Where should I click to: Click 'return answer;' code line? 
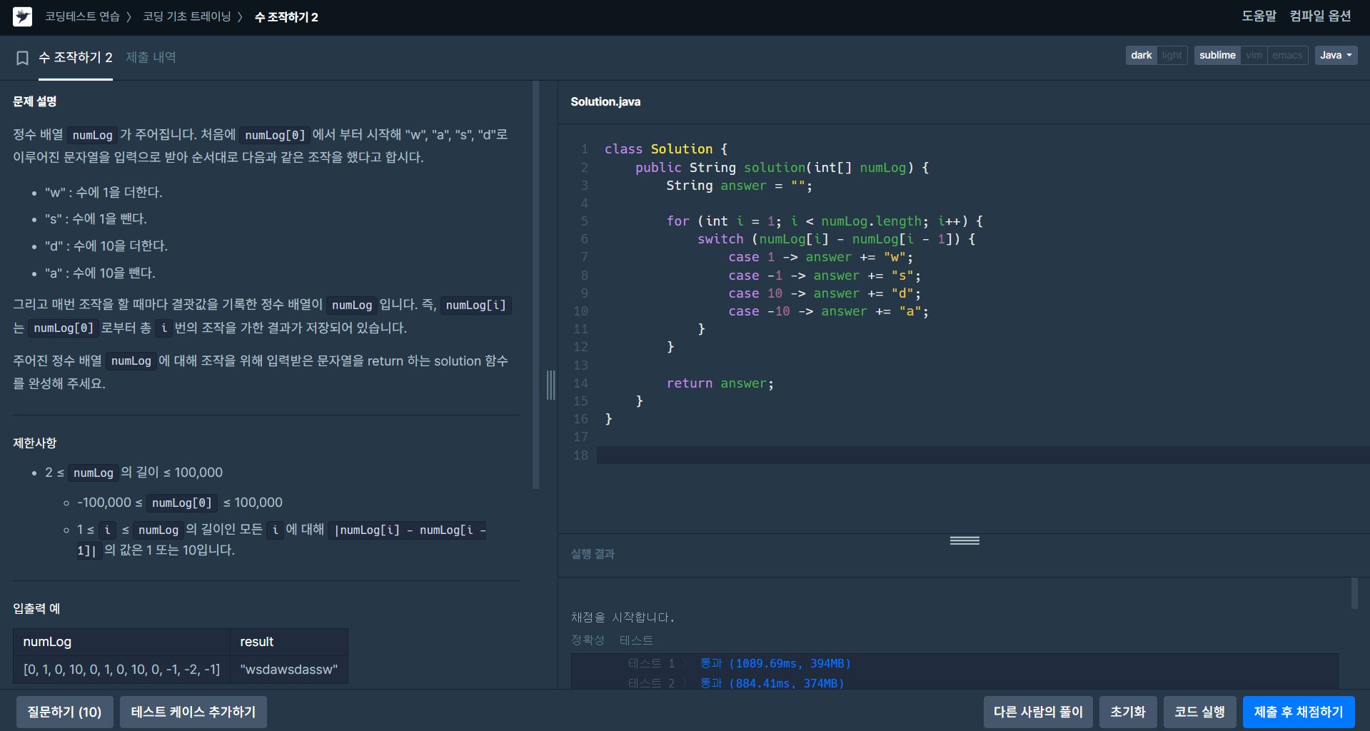[x=720, y=383]
